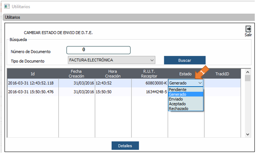
Task: Click the 31/03/2016 date in the 15:50:50 row
Action: (x=77, y=92)
